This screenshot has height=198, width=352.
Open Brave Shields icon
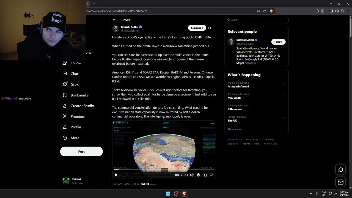pos(271,11)
